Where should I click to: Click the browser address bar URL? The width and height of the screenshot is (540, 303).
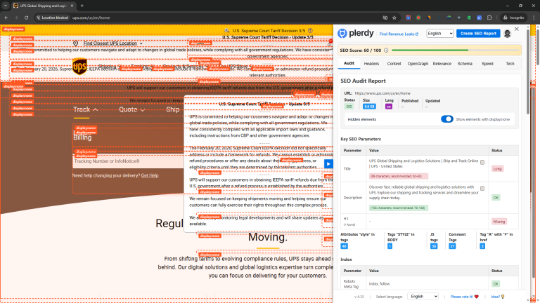point(91,18)
